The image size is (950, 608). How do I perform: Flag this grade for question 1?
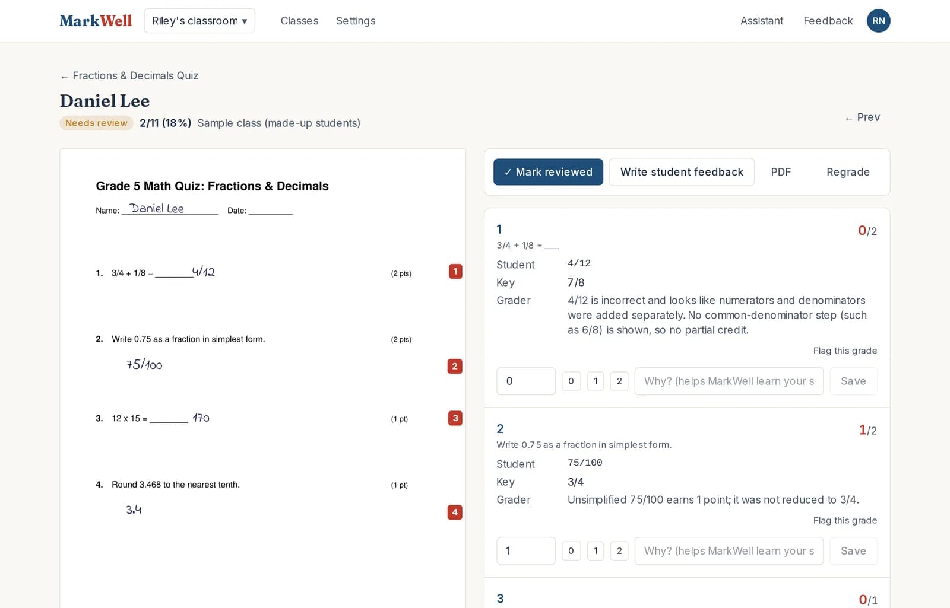point(845,351)
